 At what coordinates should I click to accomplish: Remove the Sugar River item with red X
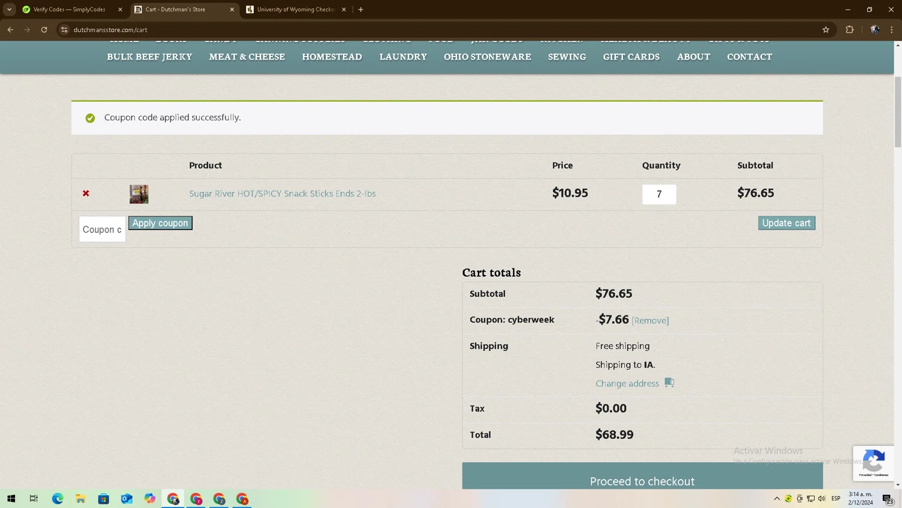pos(86,193)
